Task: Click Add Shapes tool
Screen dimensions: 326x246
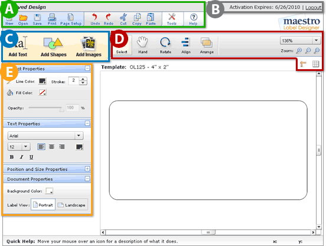Action: pyautogui.click(x=53, y=47)
